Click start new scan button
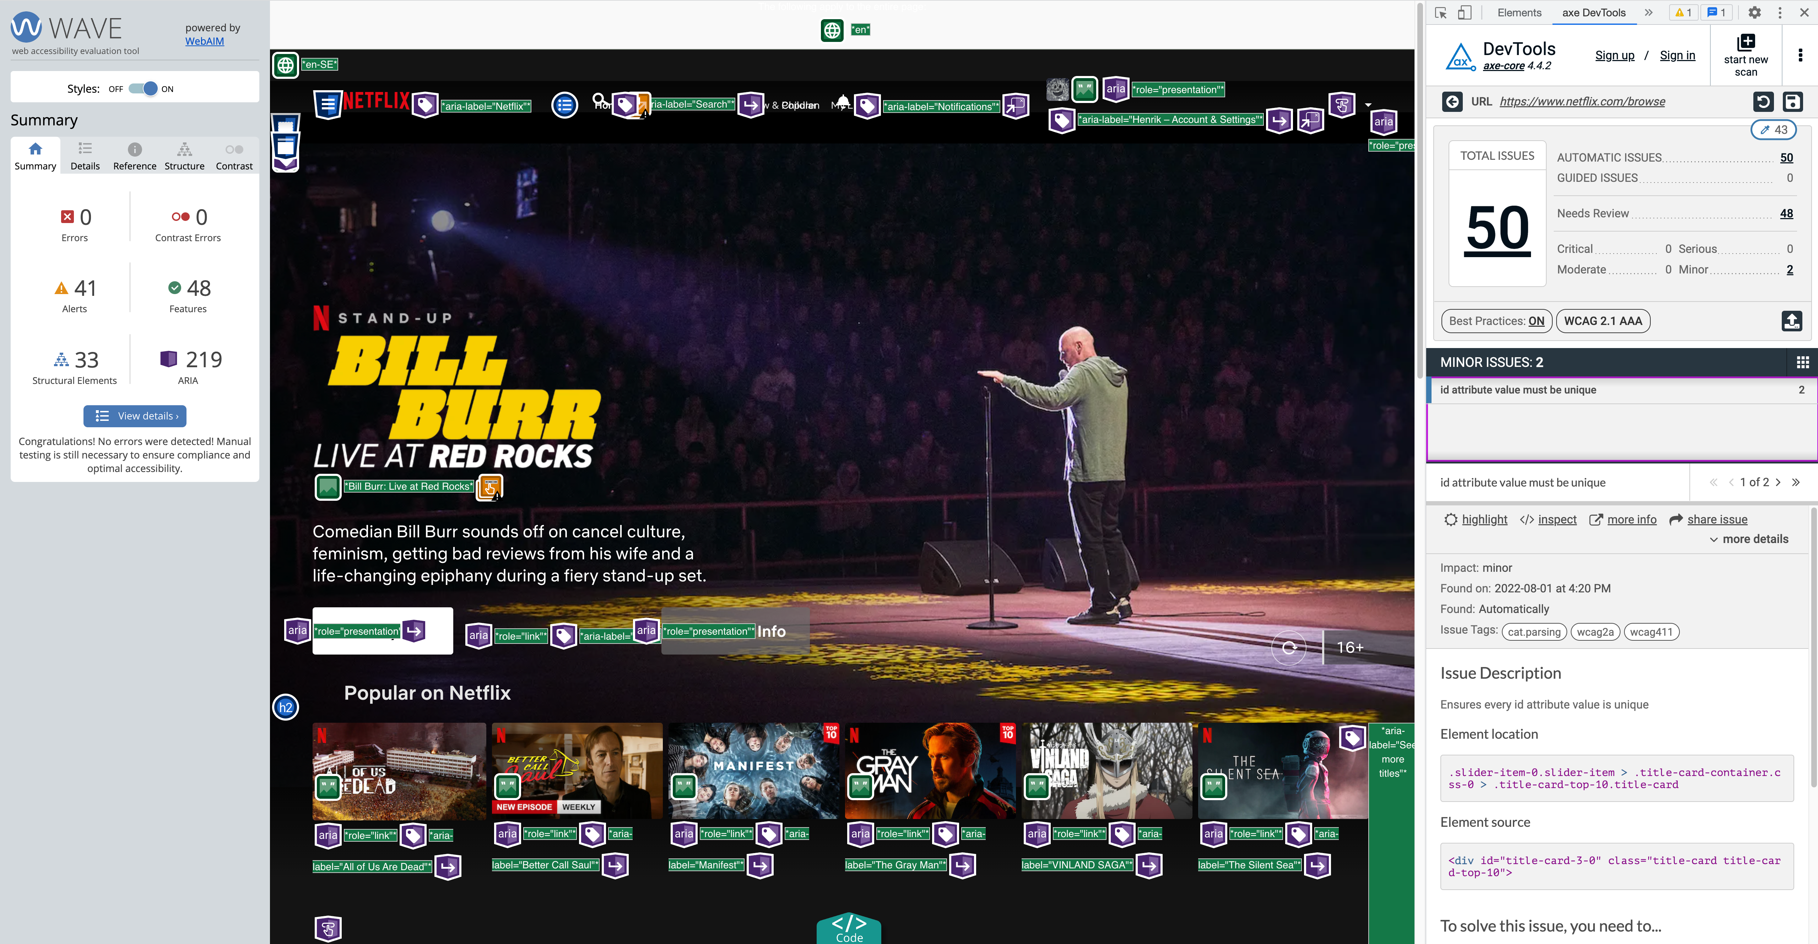The height and width of the screenshot is (944, 1818). 1745,56
